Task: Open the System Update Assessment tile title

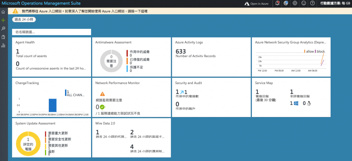Action: pyautogui.click(x=35, y=123)
